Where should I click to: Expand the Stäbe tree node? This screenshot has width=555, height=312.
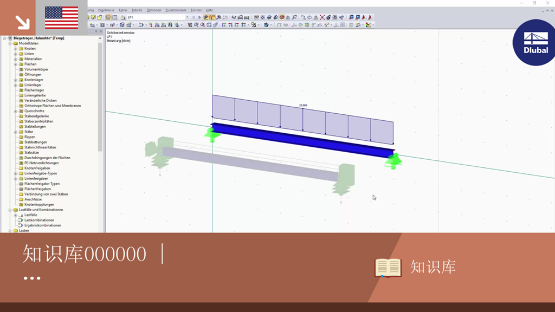(16, 132)
